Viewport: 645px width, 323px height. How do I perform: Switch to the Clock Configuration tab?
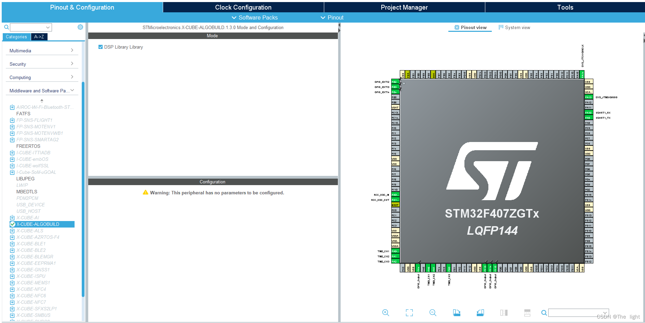coord(243,7)
